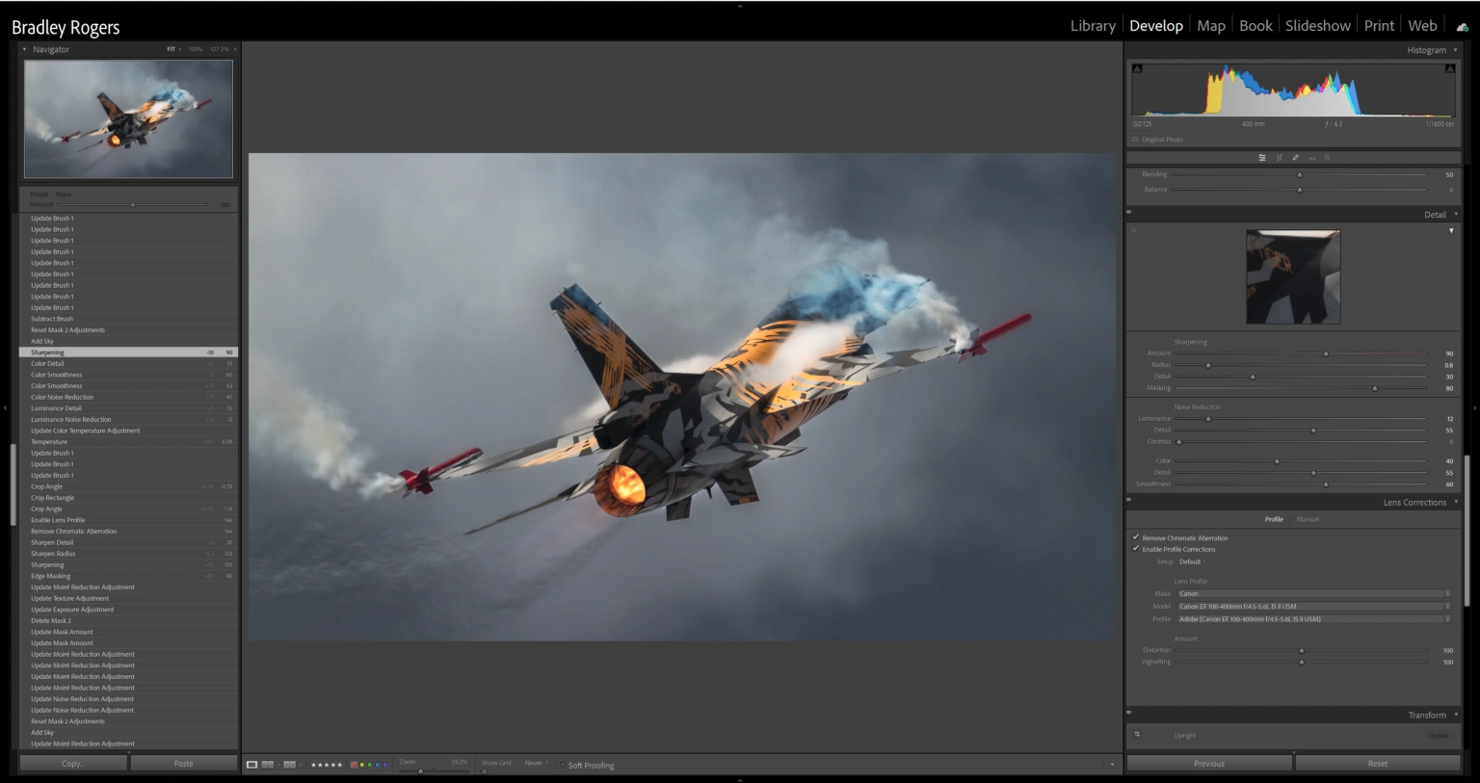Switch to the Library module
Screen dimensions: 1480x783
tap(1093, 26)
